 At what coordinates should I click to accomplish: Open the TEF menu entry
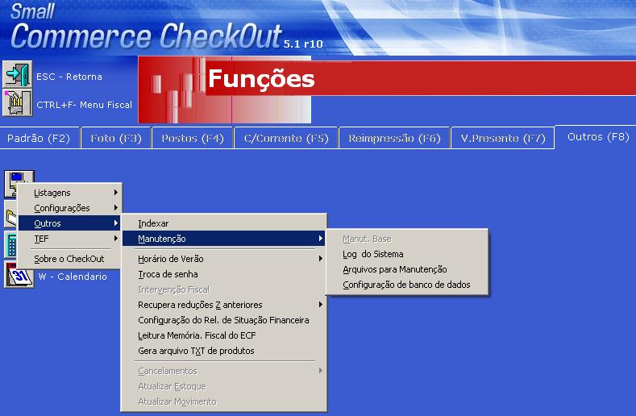pyautogui.click(x=69, y=239)
